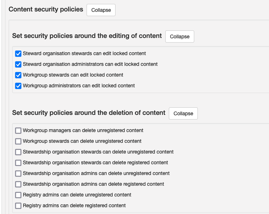Allow Stewardship organisation admins delete registered content
Screen dimensions: 269x214
click(x=18, y=184)
